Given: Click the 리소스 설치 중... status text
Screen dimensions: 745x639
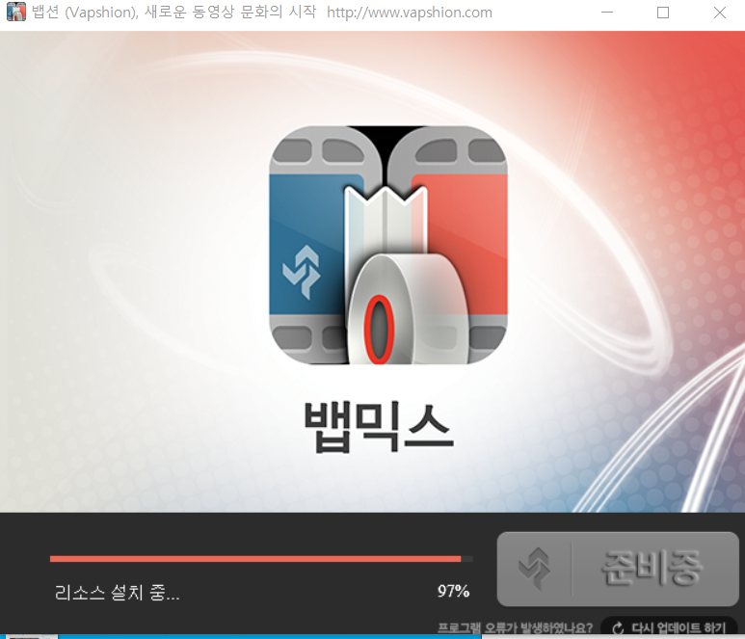Looking at the screenshot, I should pyautogui.click(x=117, y=593).
